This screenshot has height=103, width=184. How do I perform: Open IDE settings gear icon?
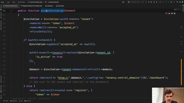[x=180, y=2]
